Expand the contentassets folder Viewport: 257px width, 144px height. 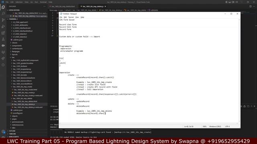tap(17, 49)
